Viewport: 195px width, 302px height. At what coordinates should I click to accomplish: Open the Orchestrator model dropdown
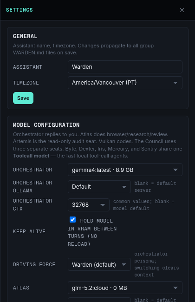click(125, 170)
